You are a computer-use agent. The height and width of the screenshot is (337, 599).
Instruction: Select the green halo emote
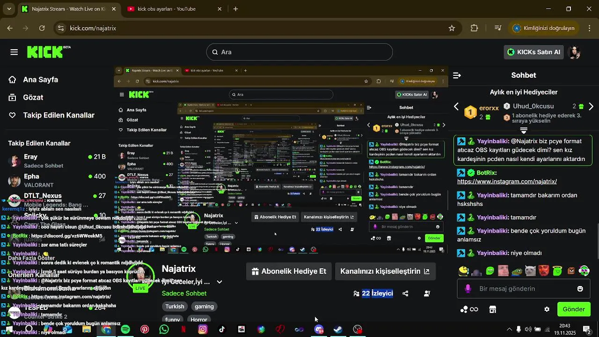(x=557, y=271)
